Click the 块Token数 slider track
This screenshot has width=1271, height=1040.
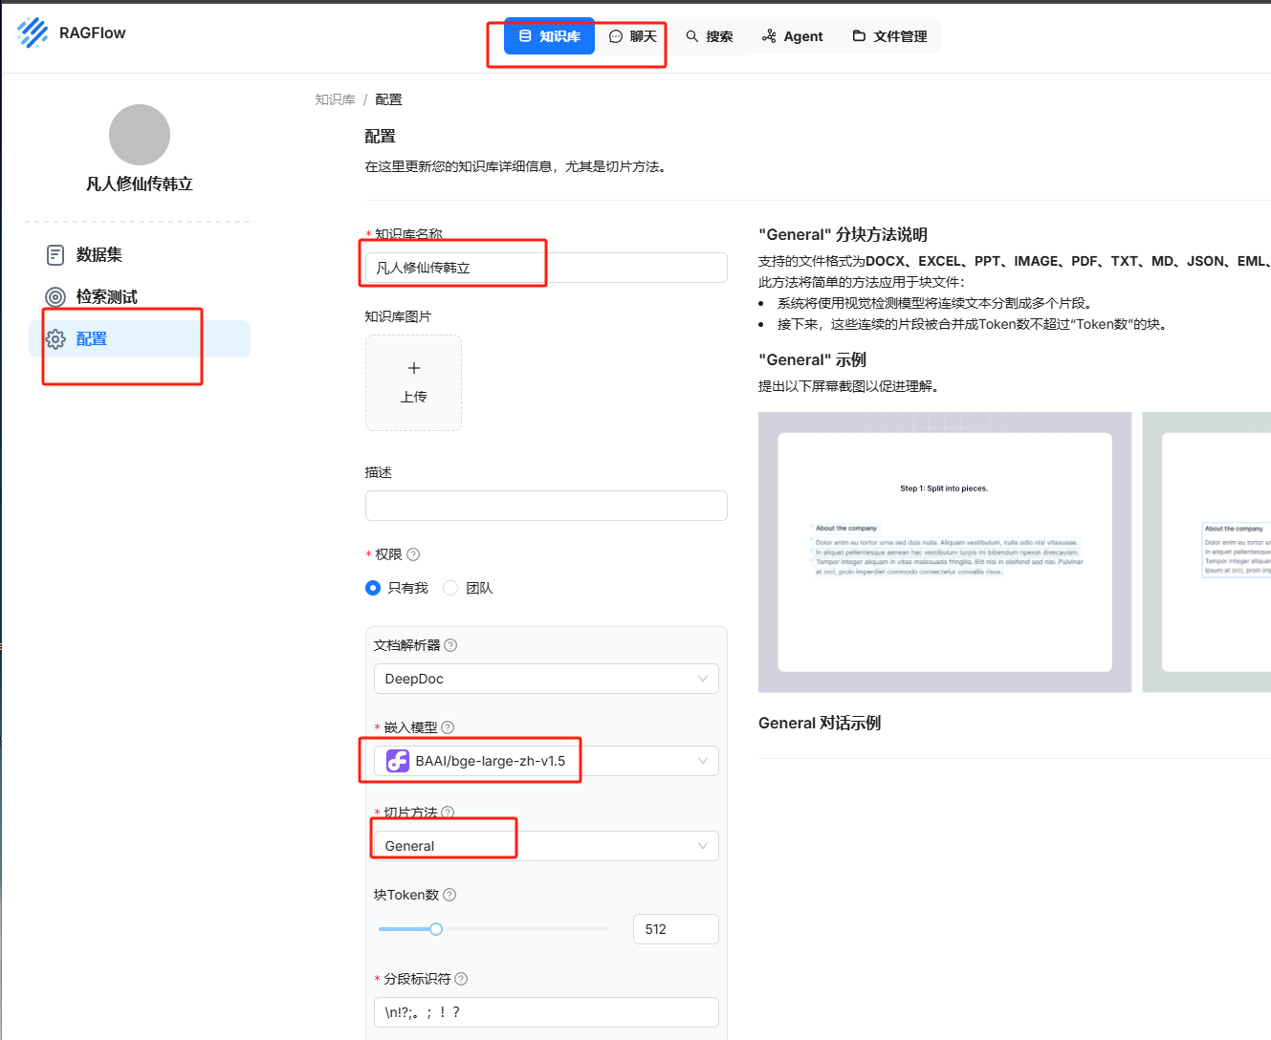click(493, 929)
